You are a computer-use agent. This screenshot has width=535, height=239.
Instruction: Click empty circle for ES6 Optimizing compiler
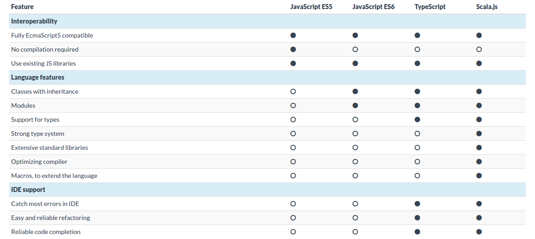[x=355, y=162]
